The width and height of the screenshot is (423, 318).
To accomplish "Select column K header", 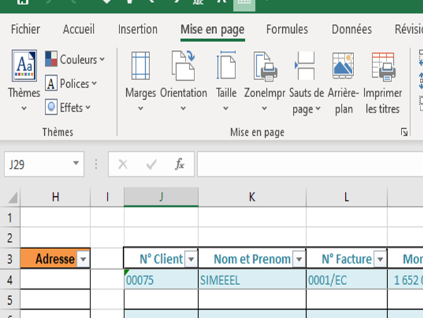I will click(252, 197).
